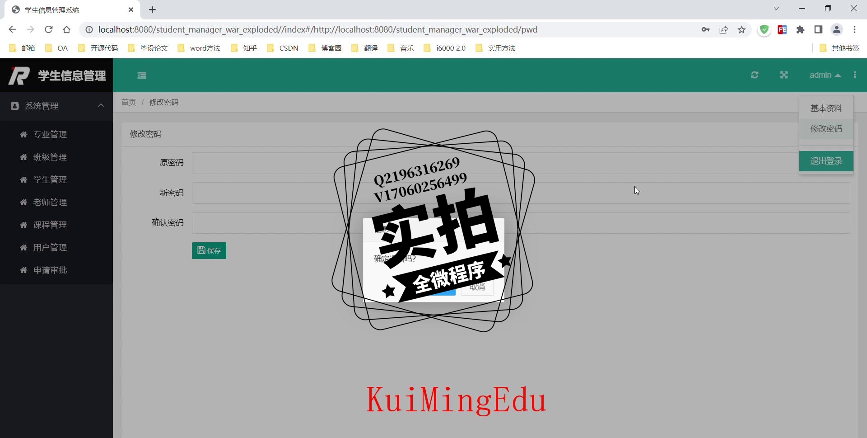Viewport: 867px width, 438px height.
Task: Click the share page icon
Action: (x=724, y=29)
